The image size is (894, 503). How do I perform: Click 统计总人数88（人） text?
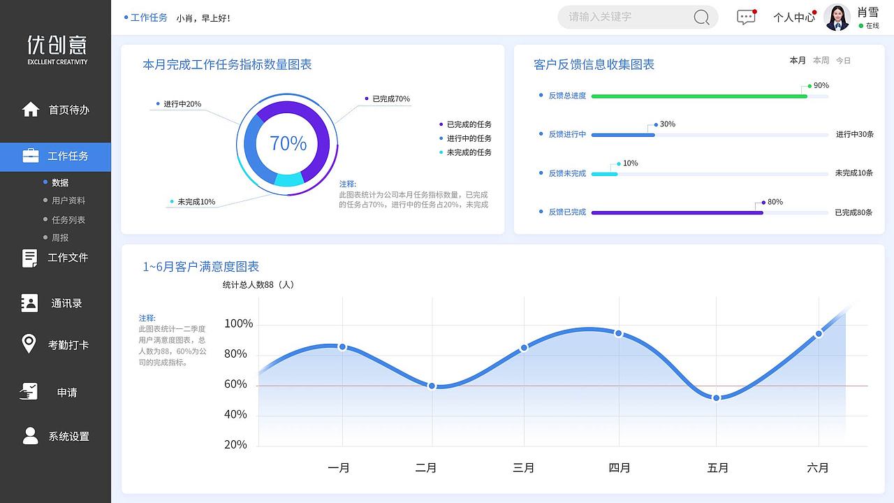258,285
